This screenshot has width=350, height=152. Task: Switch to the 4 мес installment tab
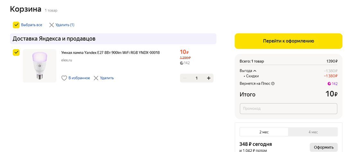tap(313, 132)
